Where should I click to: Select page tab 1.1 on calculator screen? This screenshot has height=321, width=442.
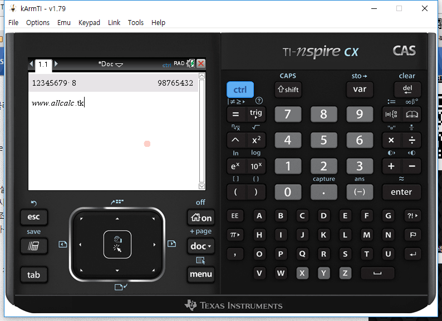click(x=43, y=65)
